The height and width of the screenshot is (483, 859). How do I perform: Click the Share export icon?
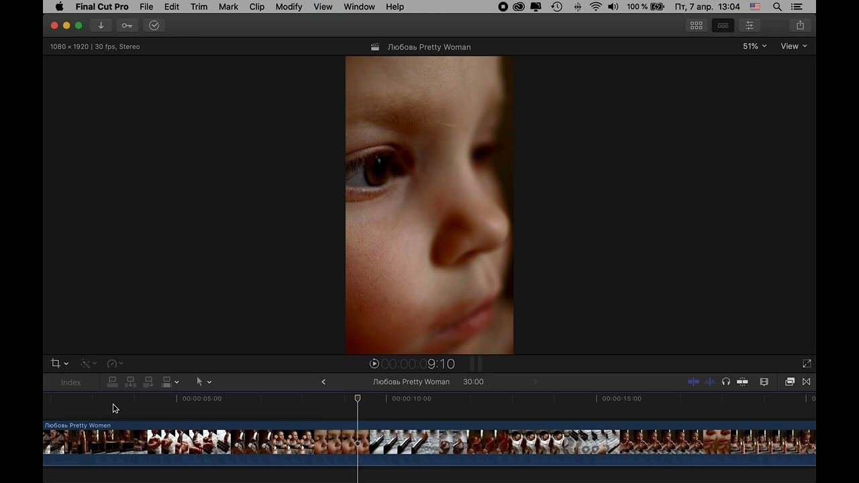(x=800, y=25)
